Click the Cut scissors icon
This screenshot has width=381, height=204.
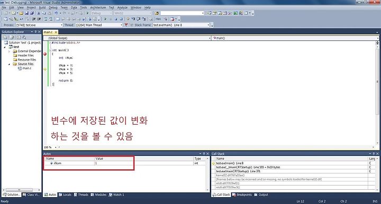(x=39, y=13)
